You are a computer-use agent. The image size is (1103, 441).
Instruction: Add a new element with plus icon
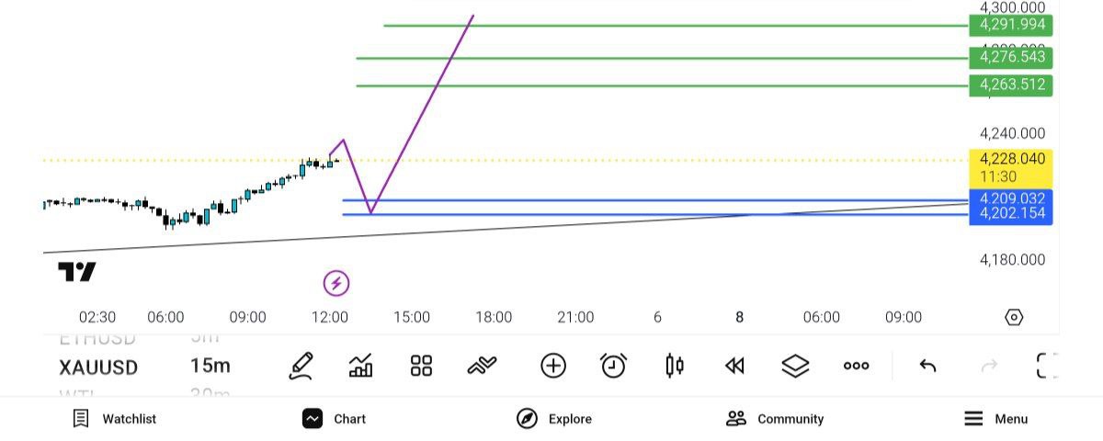coord(552,366)
